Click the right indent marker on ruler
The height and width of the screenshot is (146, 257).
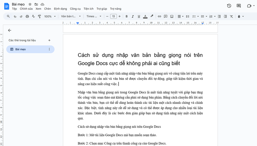(x=203, y=23)
